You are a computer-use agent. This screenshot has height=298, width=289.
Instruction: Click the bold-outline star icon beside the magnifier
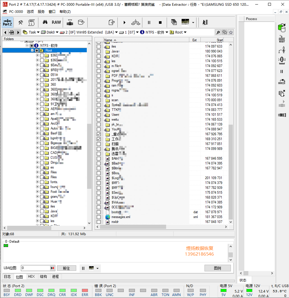[x=225, y=32]
